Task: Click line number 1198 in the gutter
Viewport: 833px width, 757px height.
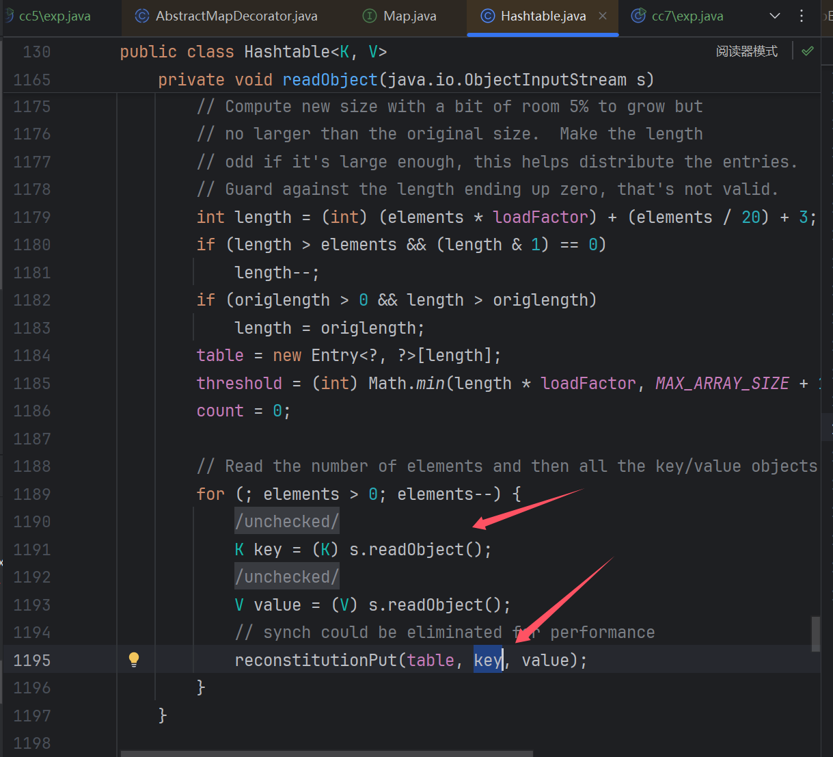Action: coord(32,743)
